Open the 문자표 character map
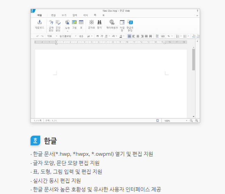The image size is (225, 194). (92, 22)
